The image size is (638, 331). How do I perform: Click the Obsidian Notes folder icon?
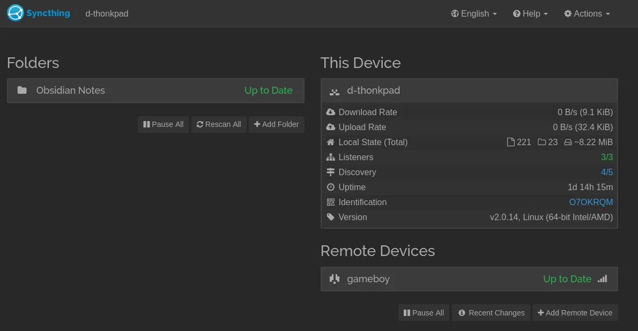(22, 91)
